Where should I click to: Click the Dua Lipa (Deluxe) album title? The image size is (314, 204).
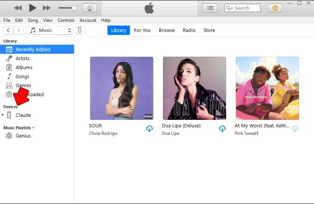coord(181,126)
